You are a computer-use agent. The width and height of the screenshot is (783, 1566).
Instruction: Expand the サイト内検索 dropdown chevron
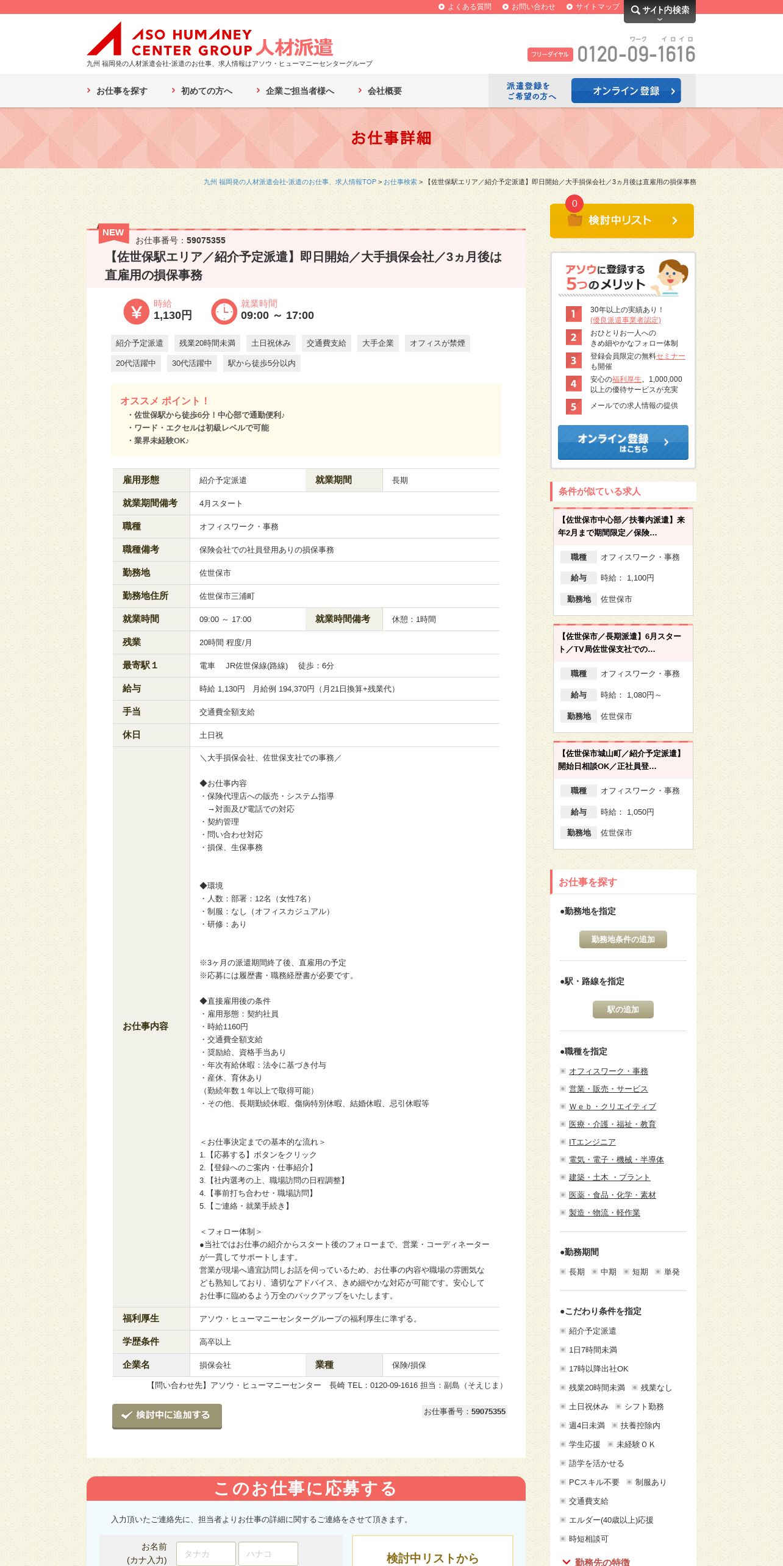point(659,19)
